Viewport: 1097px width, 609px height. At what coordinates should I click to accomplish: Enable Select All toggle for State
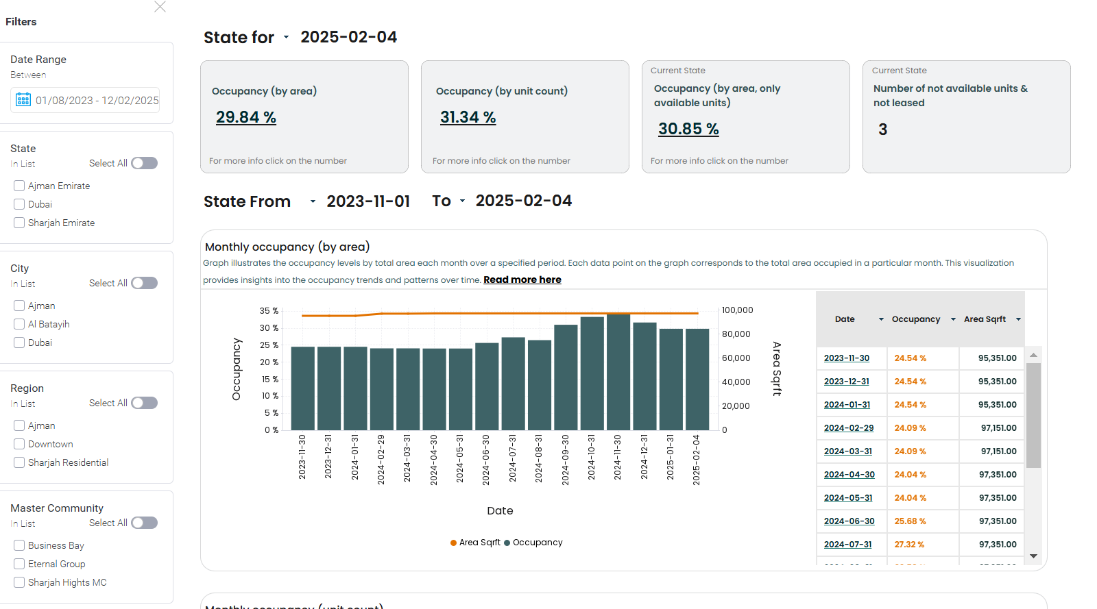145,163
